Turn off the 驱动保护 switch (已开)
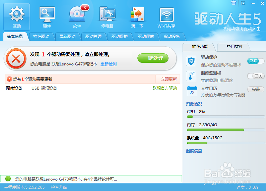 tap(256, 61)
